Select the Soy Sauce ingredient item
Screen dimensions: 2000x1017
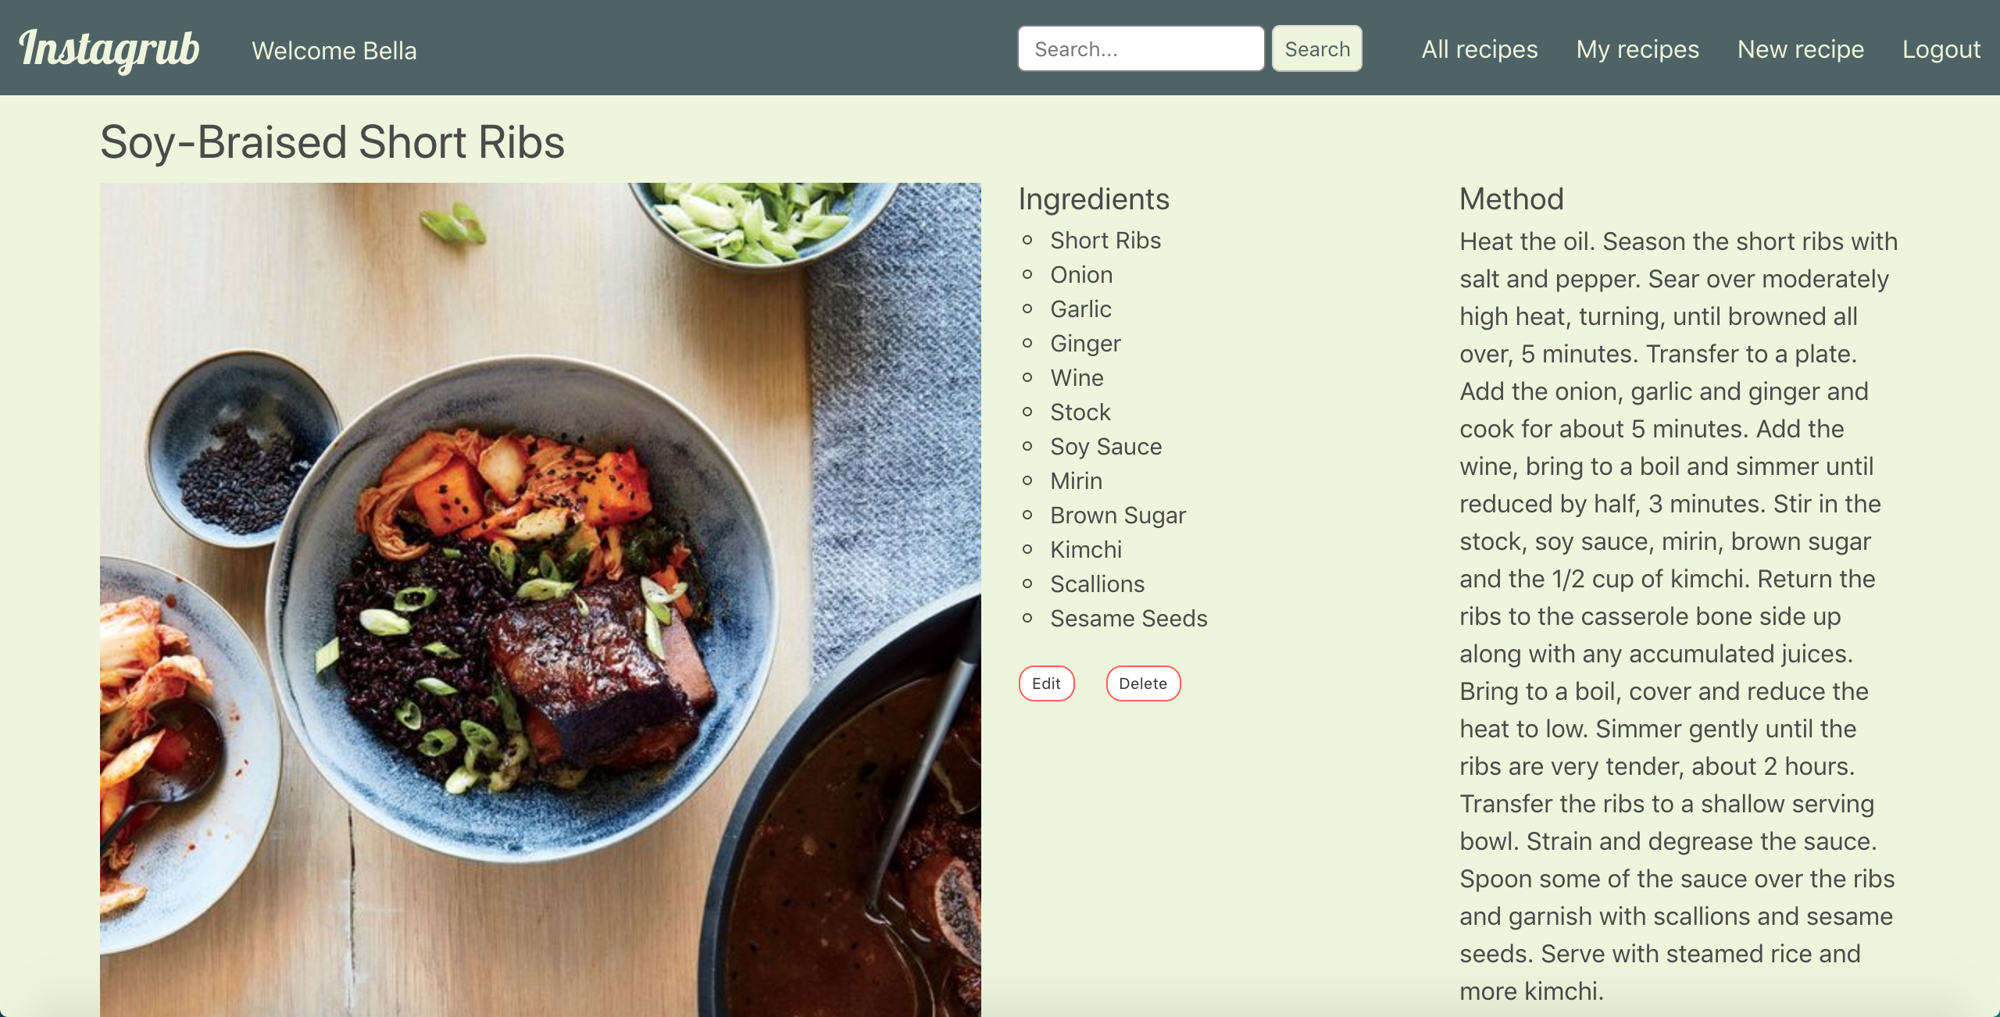tap(1106, 447)
